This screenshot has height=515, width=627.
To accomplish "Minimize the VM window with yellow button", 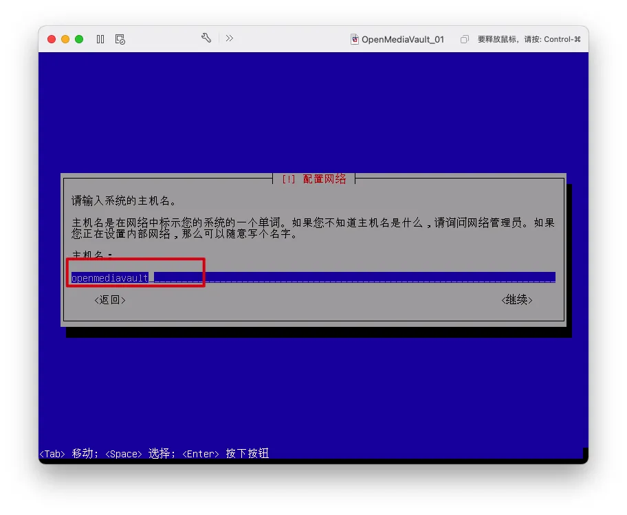I will click(x=65, y=39).
